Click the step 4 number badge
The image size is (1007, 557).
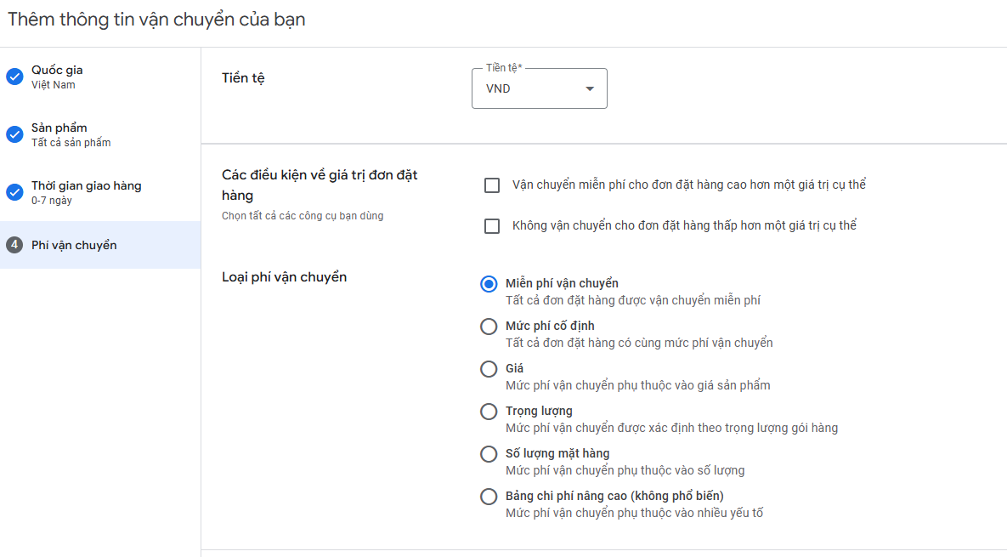point(14,245)
